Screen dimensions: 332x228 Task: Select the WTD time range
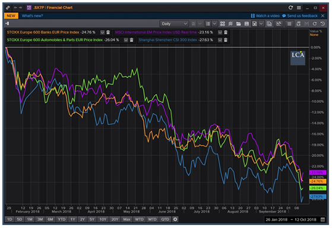[x=139, y=219]
